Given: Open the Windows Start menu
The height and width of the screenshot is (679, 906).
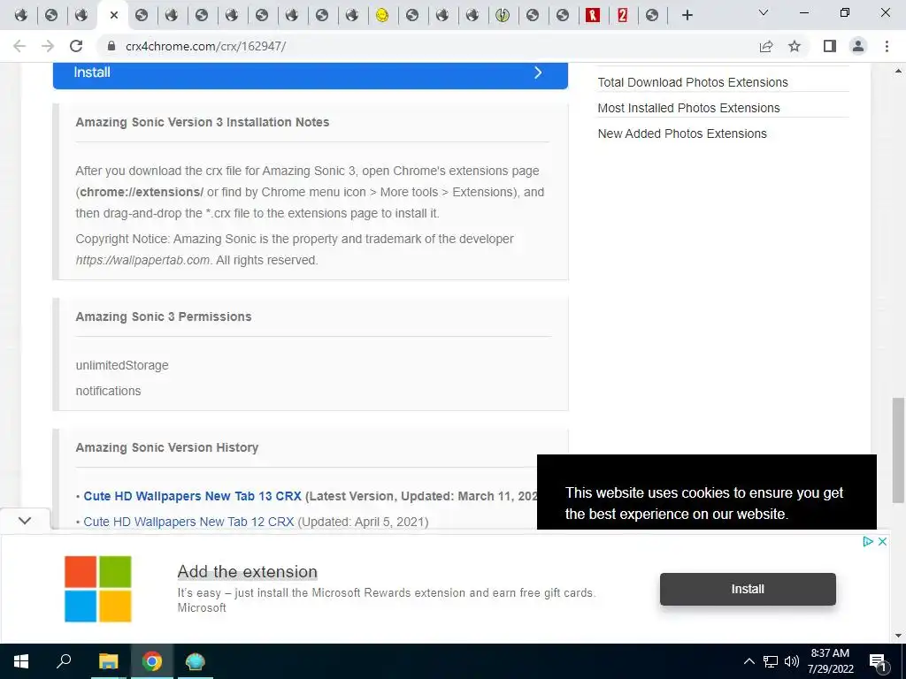Looking at the screenshot, I should (x=21, y=661).
